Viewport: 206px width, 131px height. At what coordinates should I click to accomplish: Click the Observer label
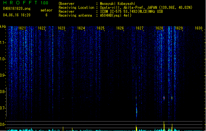click(66, 4)
